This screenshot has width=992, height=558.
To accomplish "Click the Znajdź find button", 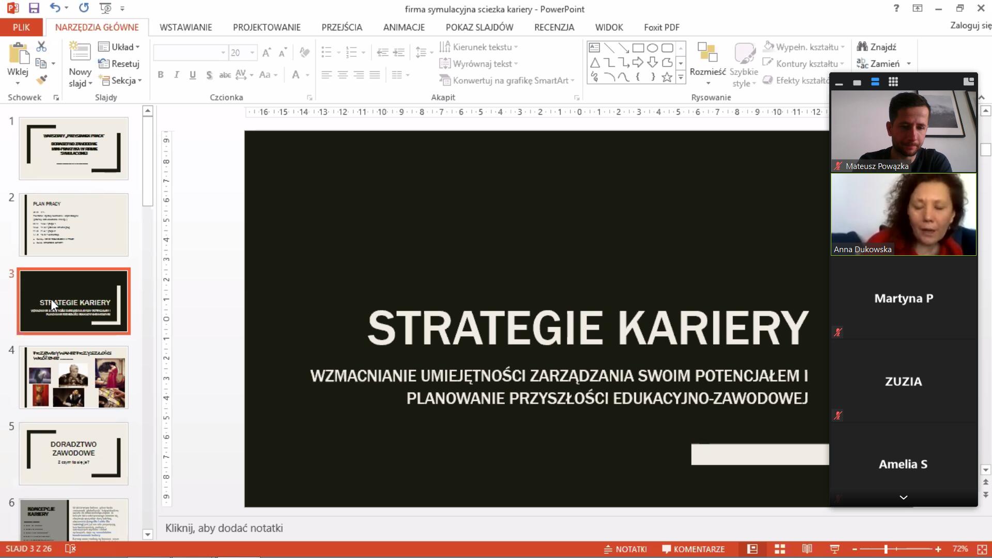I will pyautogui.click(x=877, y=47).
